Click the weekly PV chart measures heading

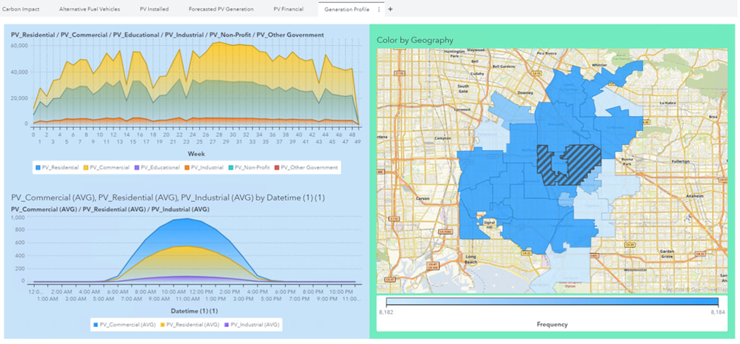pyautogui.click(x=167, y=34)
